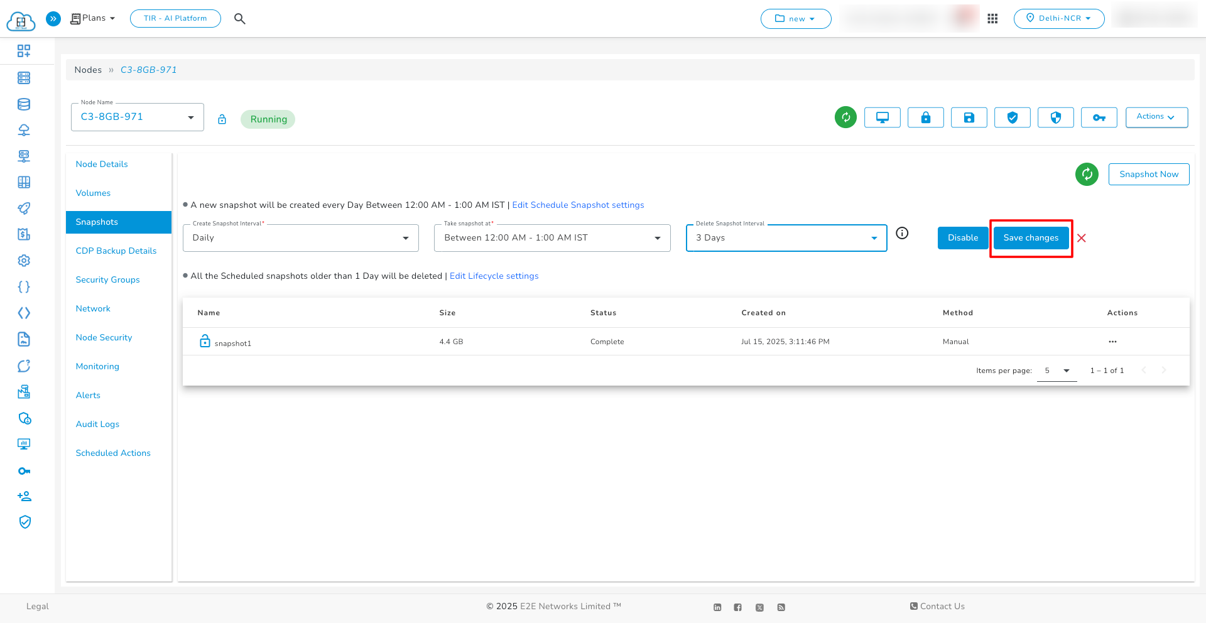Image resolution: width=1206 pixels, height=623 pixels.
Task: Open the node console monitor icon
Action: pyautogui.click(x=882, y=117)
